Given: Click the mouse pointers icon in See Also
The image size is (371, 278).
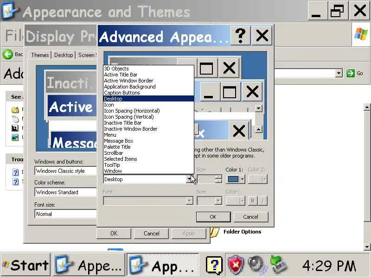Looking at the screenshot, I should (x=15, y=119).
